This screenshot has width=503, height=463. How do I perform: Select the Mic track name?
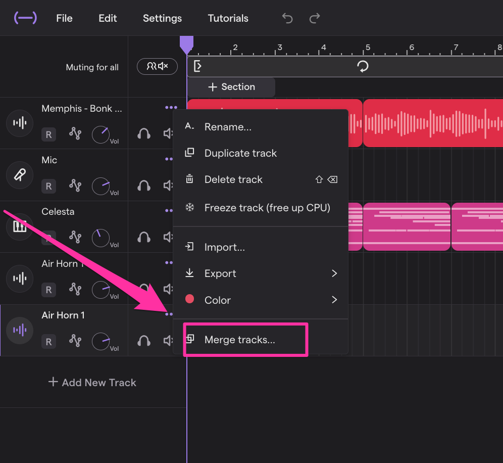(49, 160)
